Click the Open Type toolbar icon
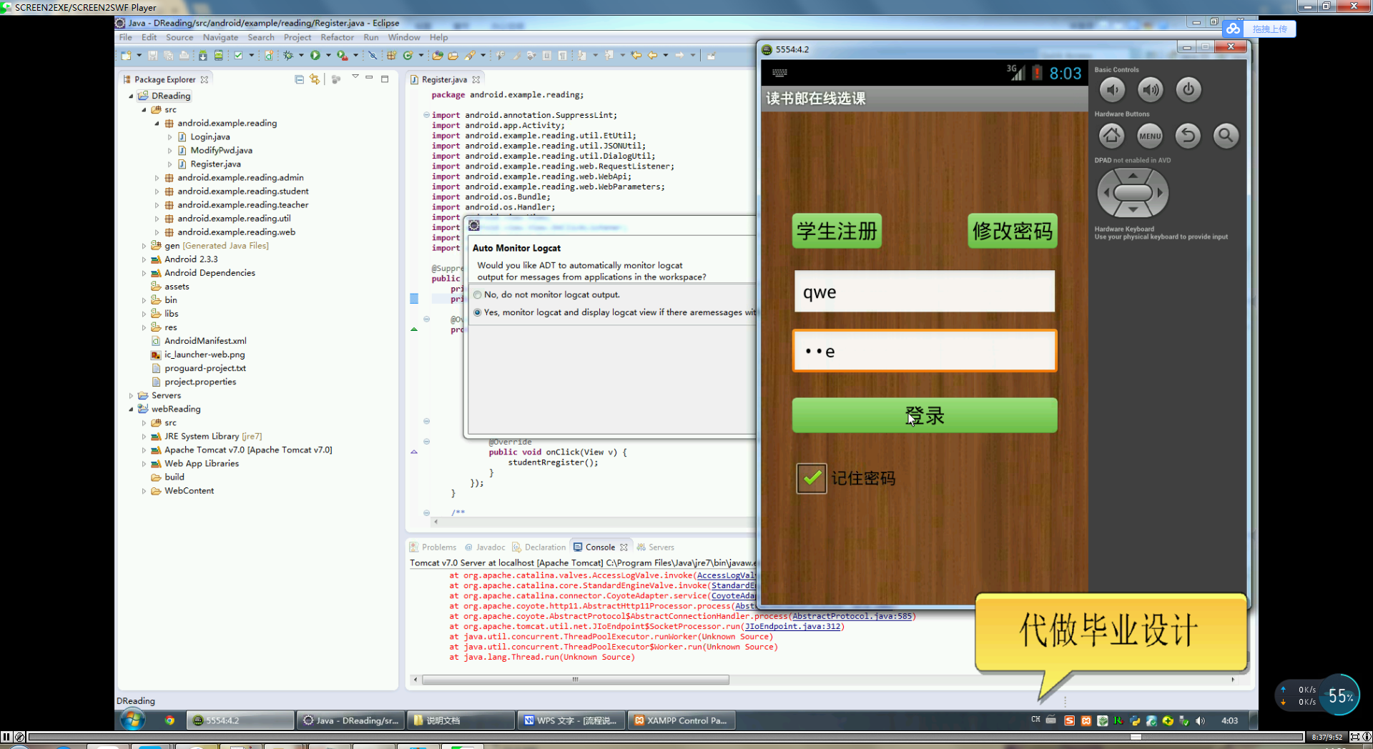The image size is (1373, 749). click(438, 55)
